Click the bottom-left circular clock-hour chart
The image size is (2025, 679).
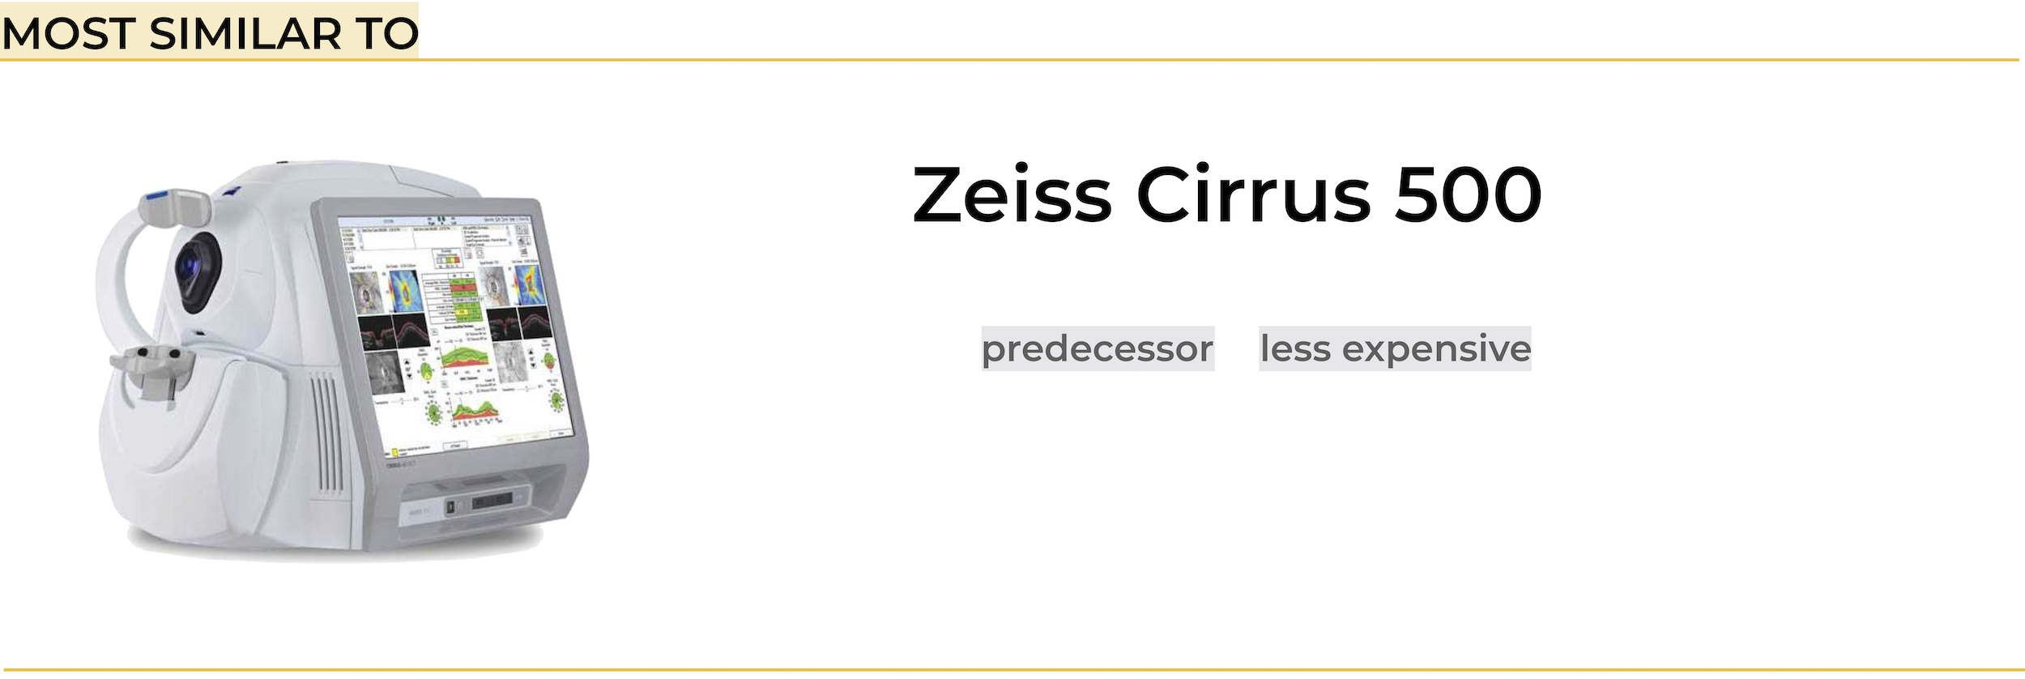[435, 412]
